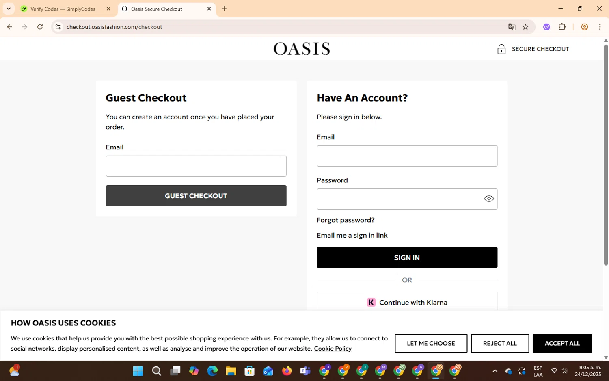
Task: Click the sync refresh tray icon
Action: [x=522, y=371]
